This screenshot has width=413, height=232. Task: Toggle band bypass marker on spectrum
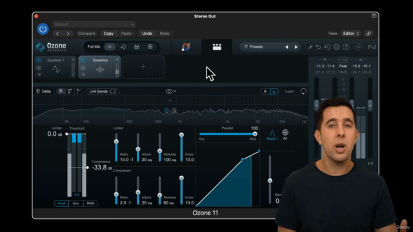click(x=166, y=110)
